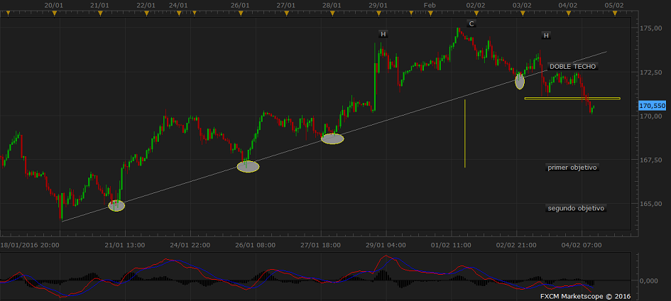
Task: Select the small ellipse at the 03/02 trendline break
Action: [x=520, y=81]
